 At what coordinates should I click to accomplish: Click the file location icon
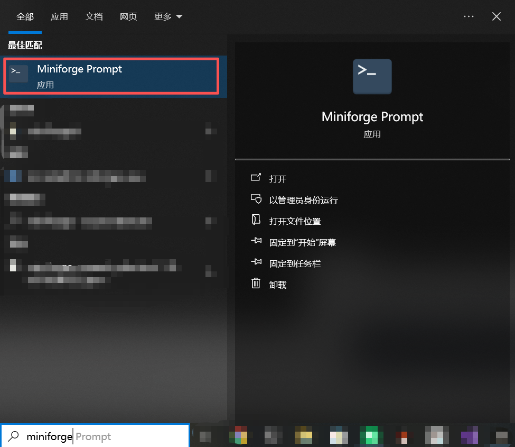[x=256, y=220]
